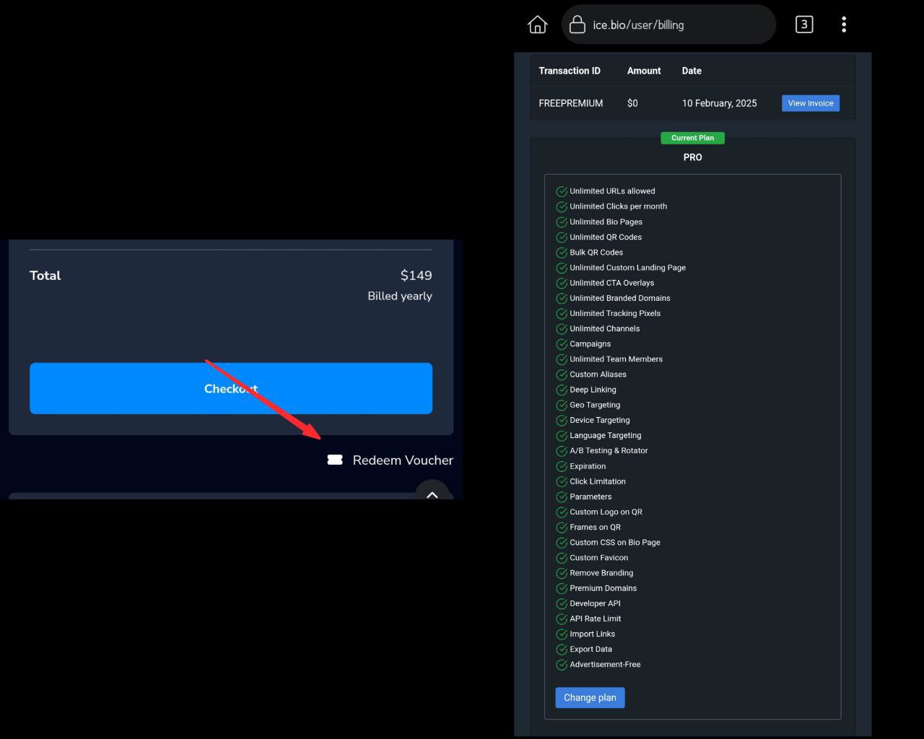The image size is (924, 739).
Task: Click the checkmark next to Advertisement-Free
Action: [562, 665]
